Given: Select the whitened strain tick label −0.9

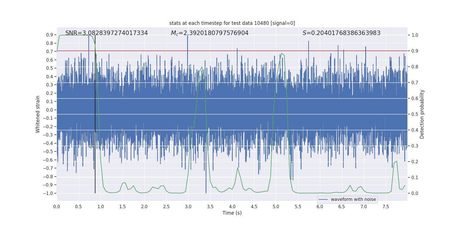Looking at the screenshot, I should coord(48,185).
